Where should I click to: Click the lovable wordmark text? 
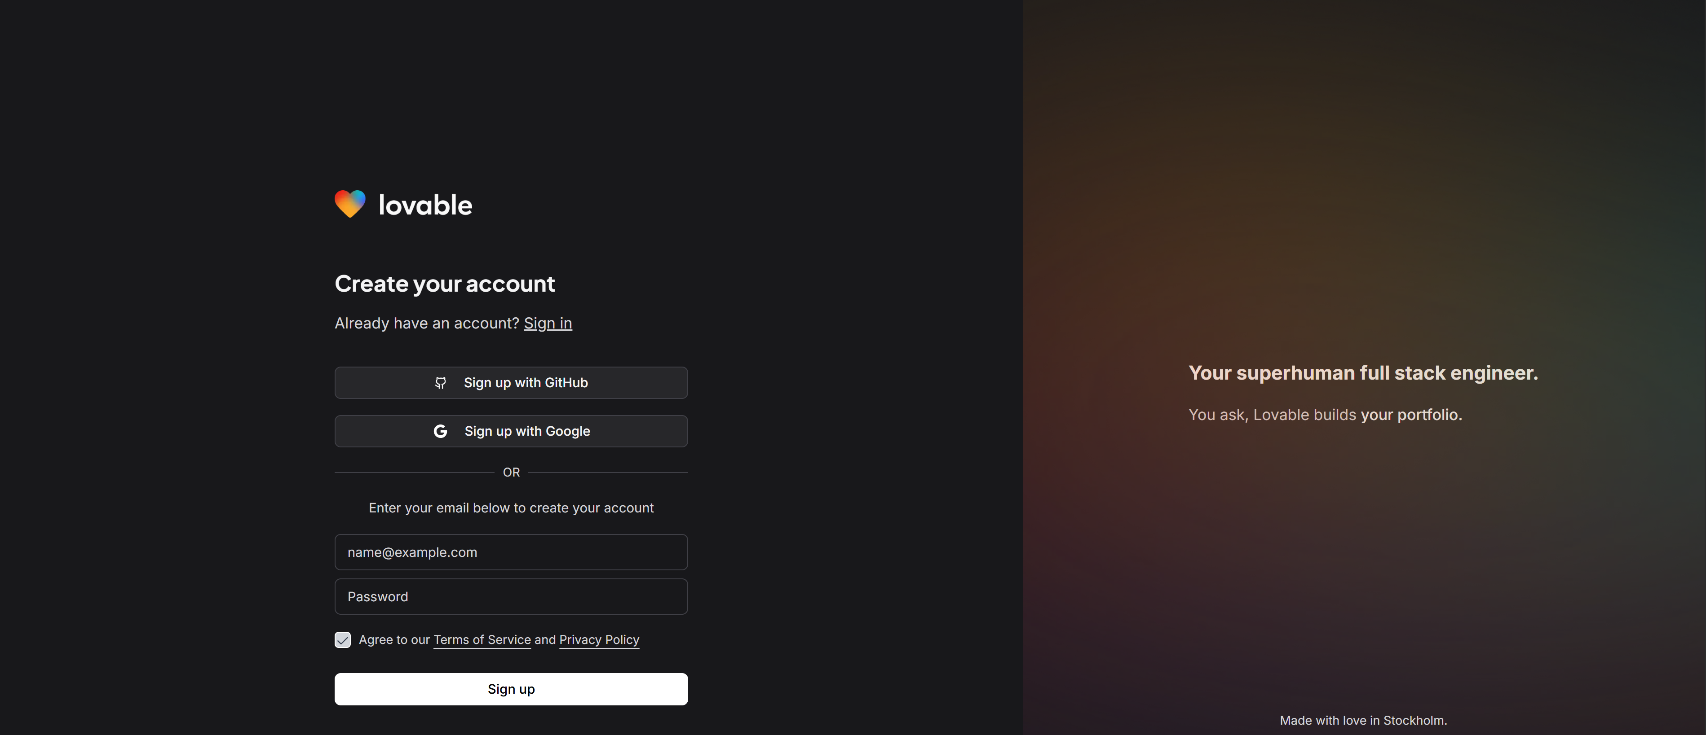tap(425, 205)
